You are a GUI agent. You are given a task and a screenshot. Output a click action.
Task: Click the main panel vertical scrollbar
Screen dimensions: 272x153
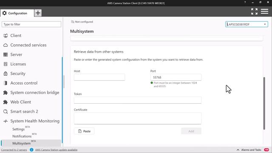pos(264,103)
